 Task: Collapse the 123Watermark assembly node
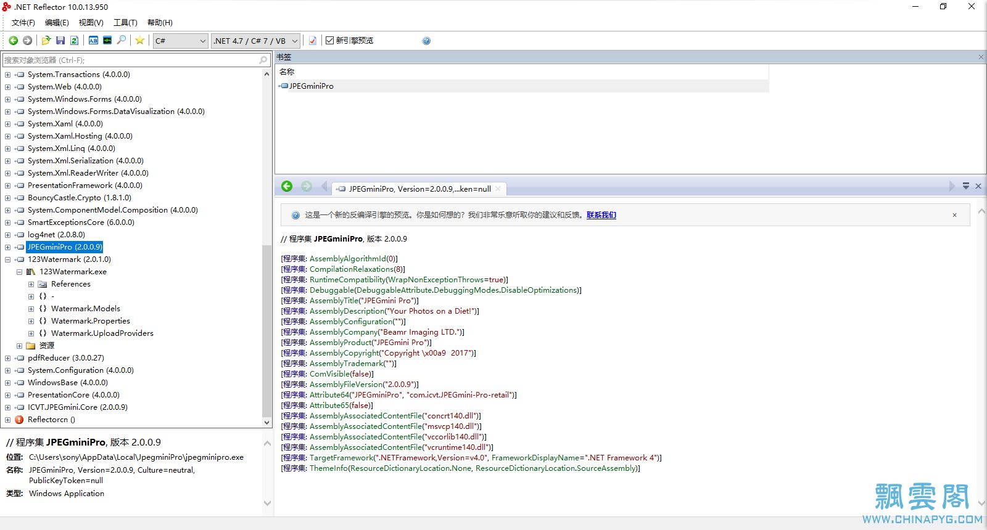(7, 259)
